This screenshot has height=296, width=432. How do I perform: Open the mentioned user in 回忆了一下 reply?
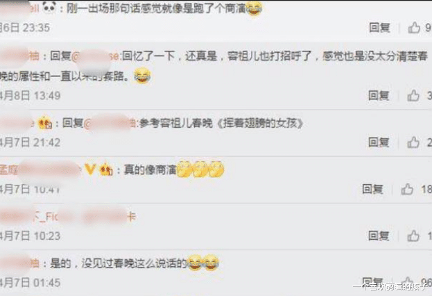click(x=96, y=56)
